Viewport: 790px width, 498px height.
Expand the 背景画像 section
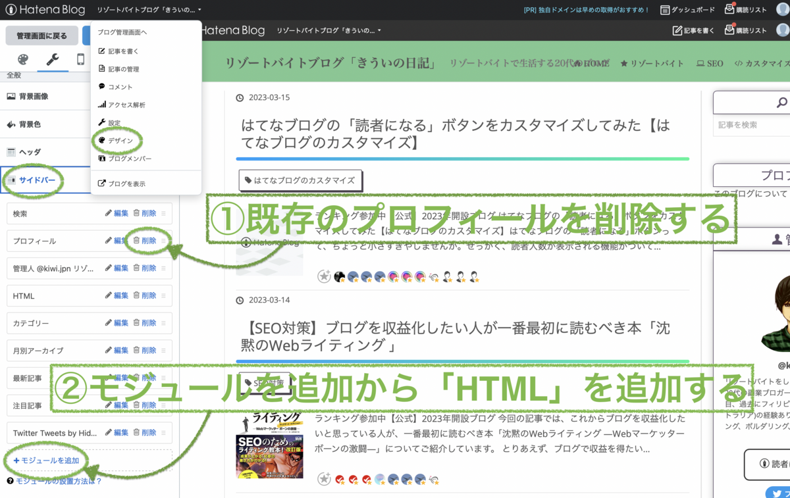pos(90,96)
